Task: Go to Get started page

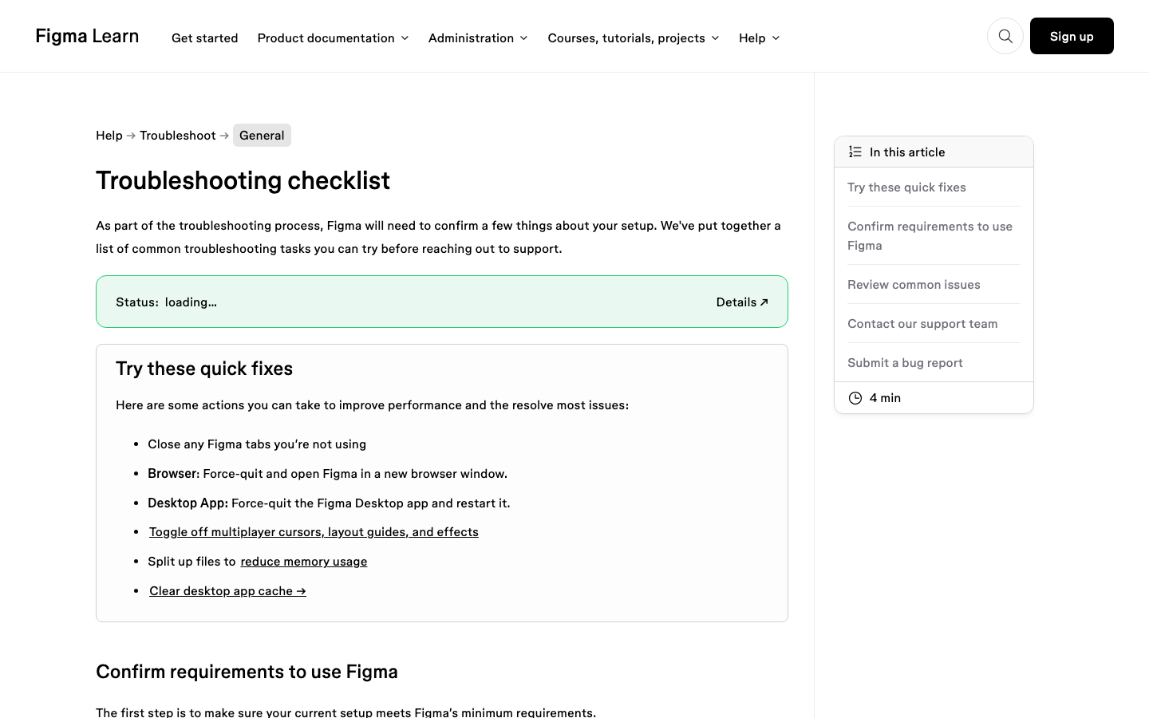Action: click(204, 37)
